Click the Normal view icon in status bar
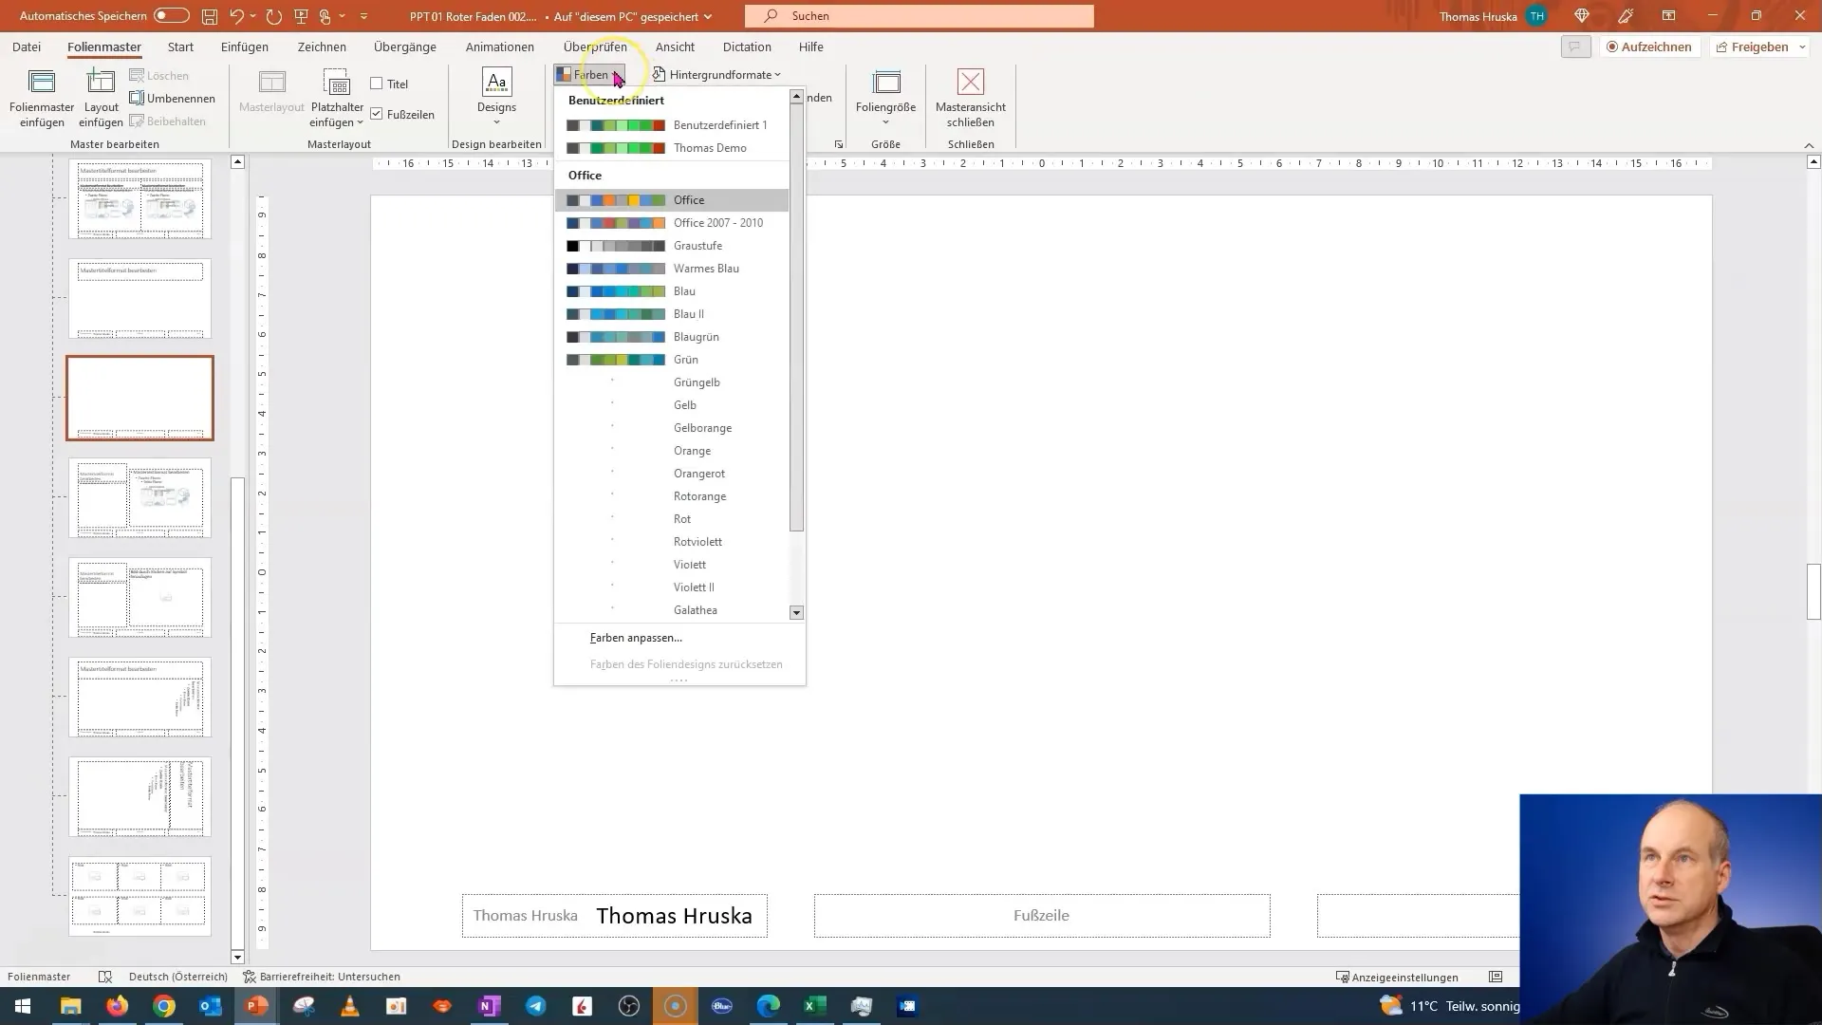 [1496, 977]
